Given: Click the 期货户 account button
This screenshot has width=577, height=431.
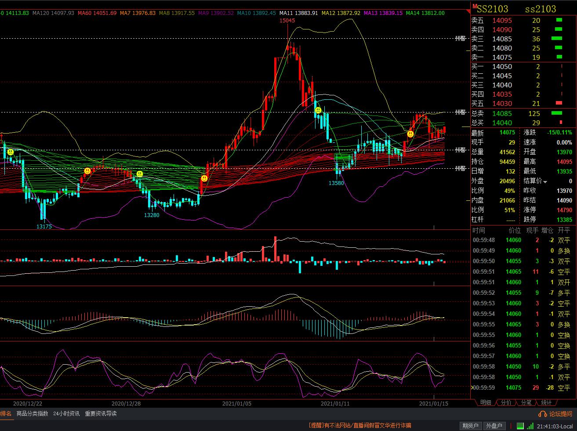Looking at the screenshot, I should pos(470,426).
